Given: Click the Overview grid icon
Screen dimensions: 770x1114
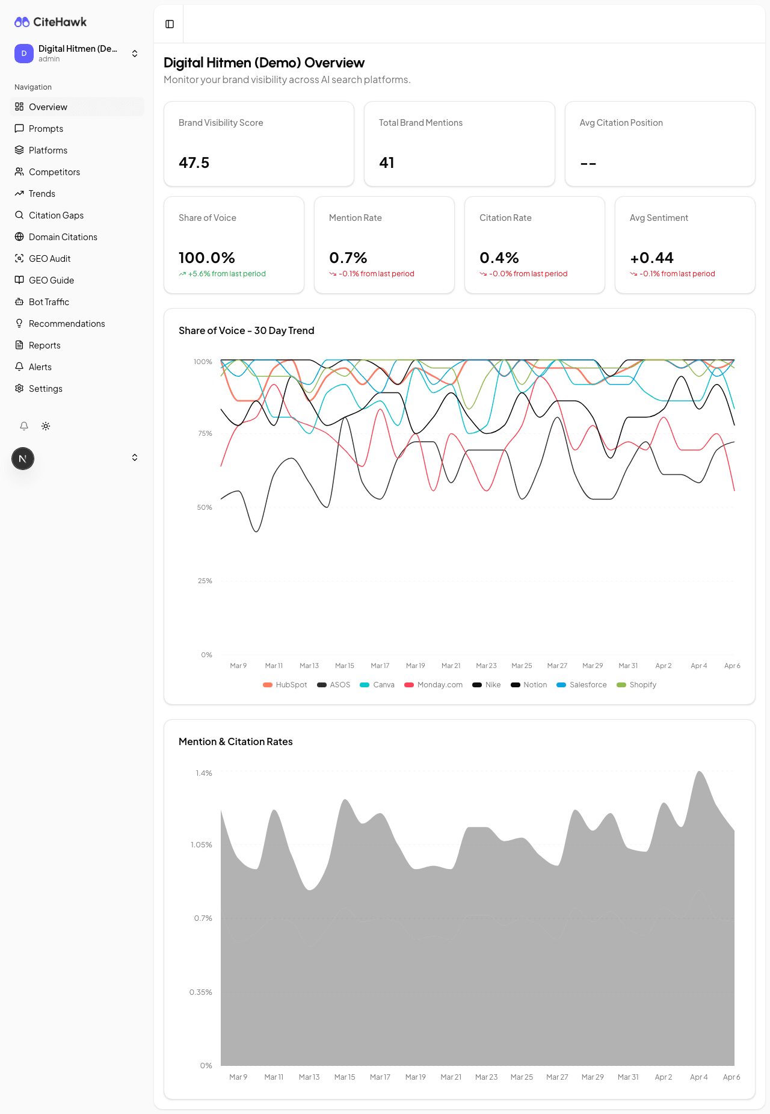Looking at the screenshot, I should (x=19, y=107).
